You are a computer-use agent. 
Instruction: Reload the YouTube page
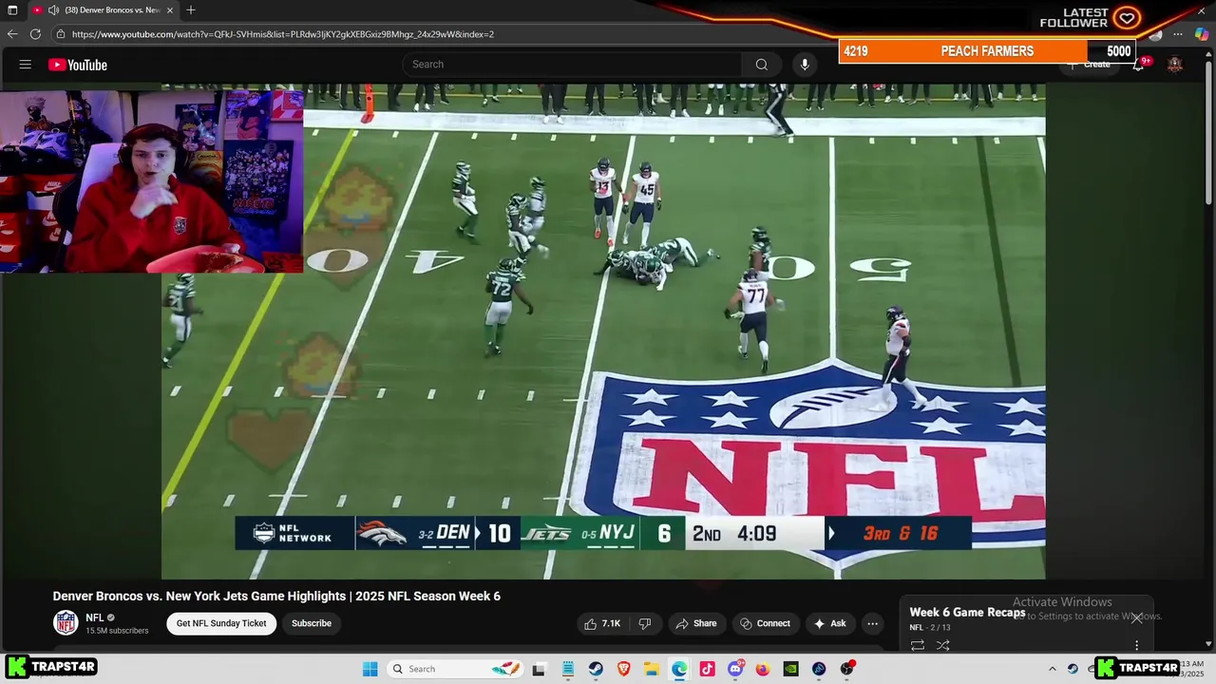[x=35, y=34]
